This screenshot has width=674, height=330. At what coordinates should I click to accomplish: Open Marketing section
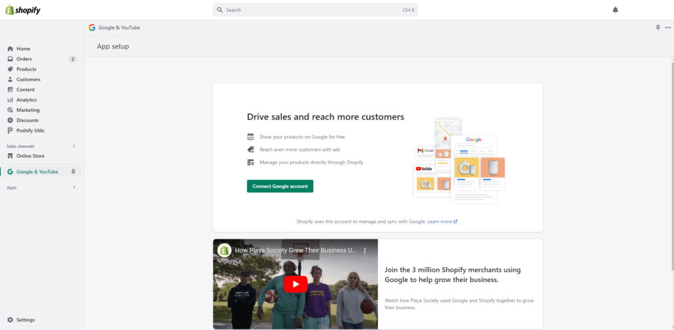click(28, 110)
